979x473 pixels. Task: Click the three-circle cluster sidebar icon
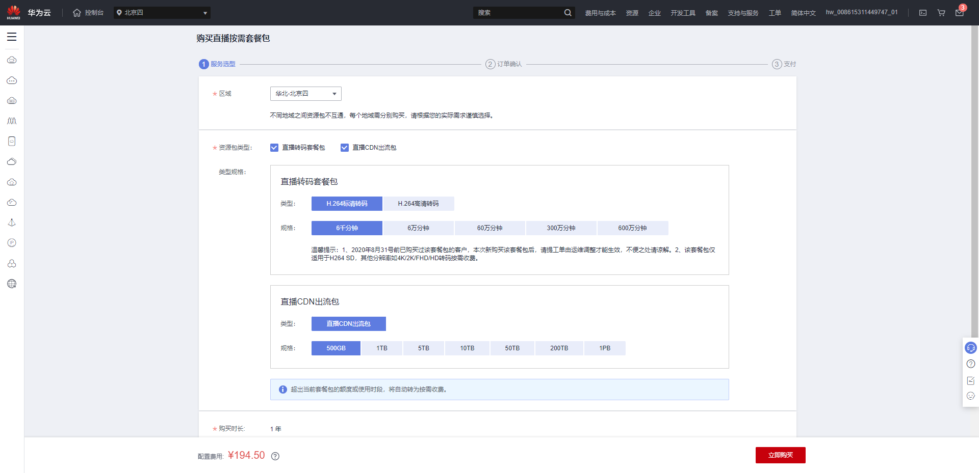[12, 263]
